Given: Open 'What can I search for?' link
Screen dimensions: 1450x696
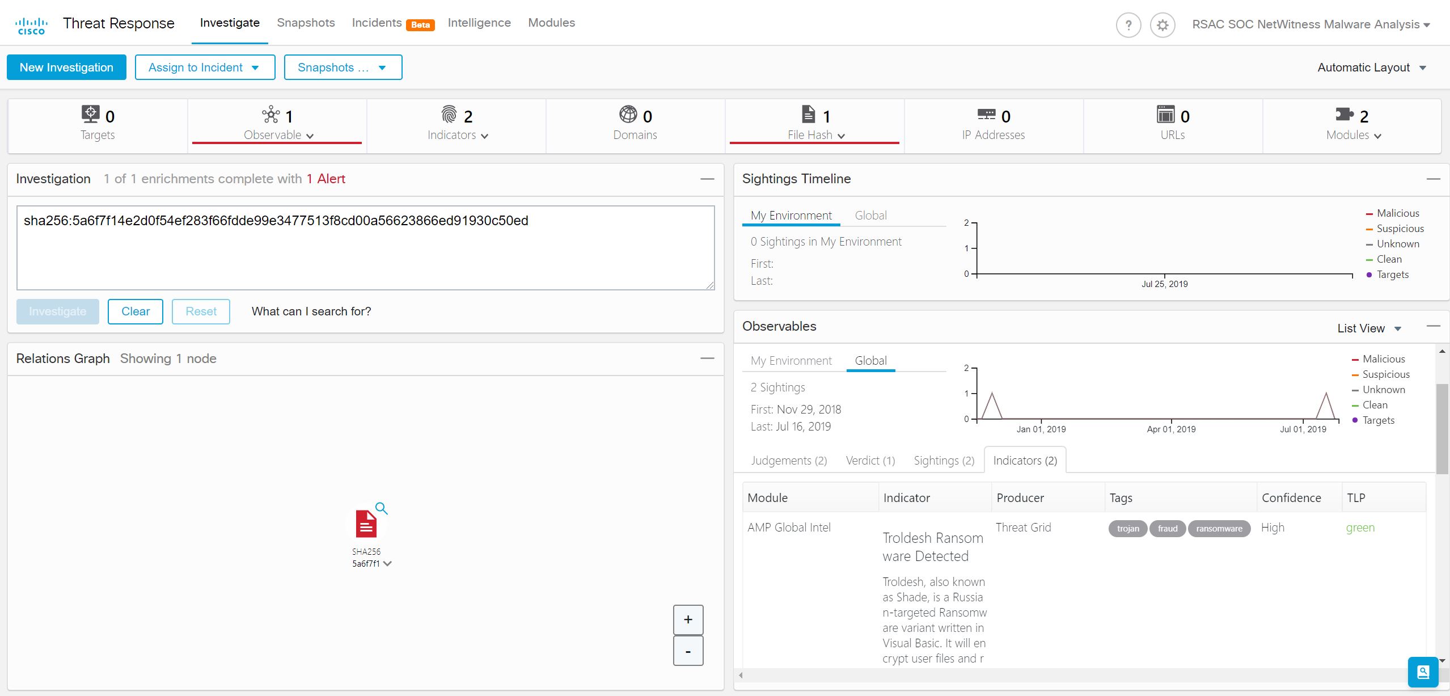Looking at the screenshot, I should [311, 311].
